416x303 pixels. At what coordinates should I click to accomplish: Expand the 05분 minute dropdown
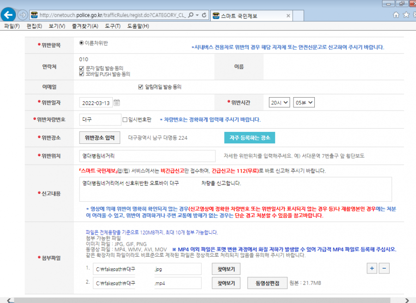304,103
